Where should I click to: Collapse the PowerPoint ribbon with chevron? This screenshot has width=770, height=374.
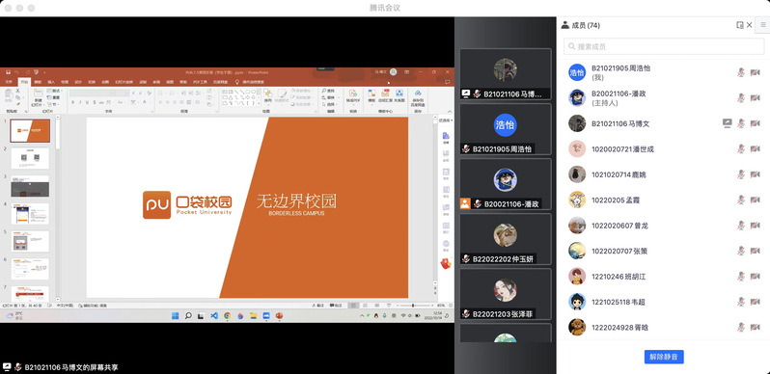click(x=449, y=111)
